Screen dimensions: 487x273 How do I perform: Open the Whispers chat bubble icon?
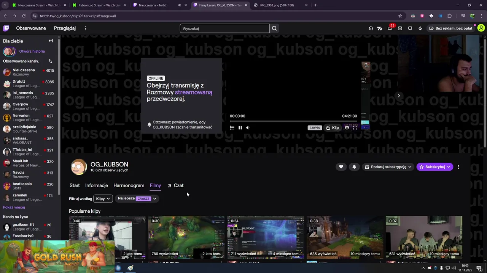tap(410, 28)
